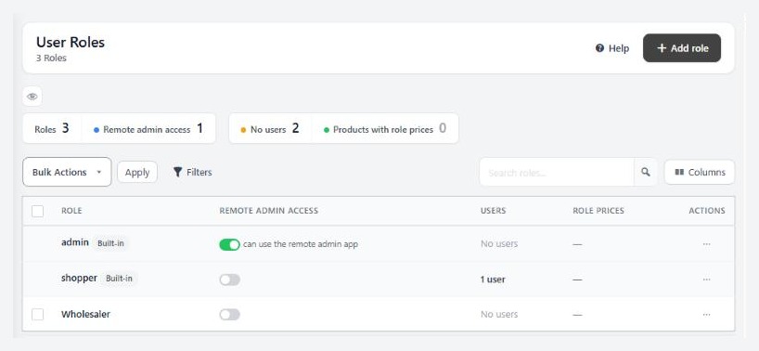Open actions menu for Wholesaler role
Viewport: 759px width, 351px height.
click(x=706, y=315)
